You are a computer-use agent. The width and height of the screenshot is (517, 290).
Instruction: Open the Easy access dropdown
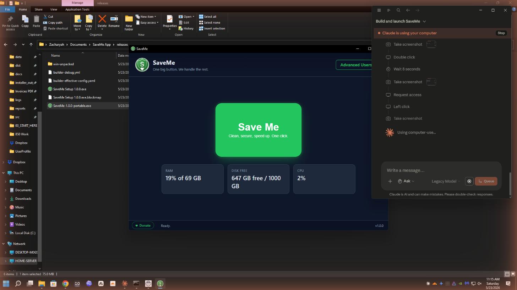(x=147, y=23)
